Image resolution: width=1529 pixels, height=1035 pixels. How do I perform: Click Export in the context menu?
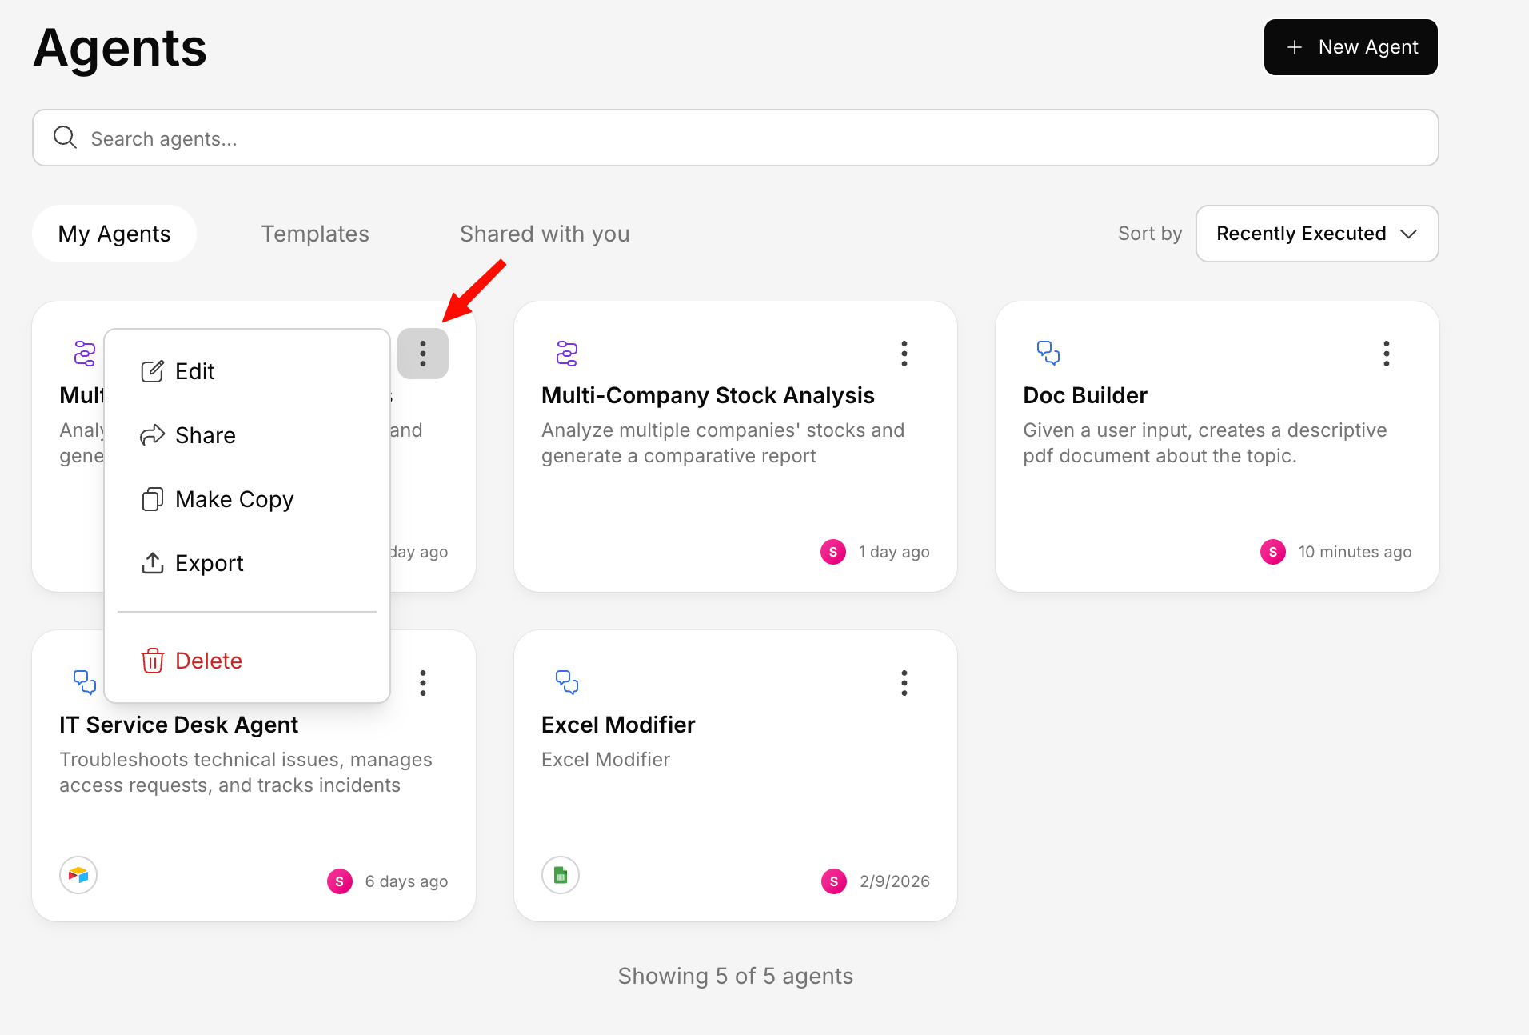pos(209,563)
